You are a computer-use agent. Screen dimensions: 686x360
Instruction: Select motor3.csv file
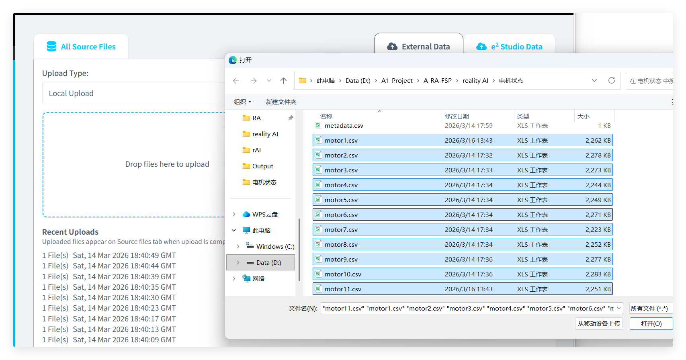(x=463, y=170)
